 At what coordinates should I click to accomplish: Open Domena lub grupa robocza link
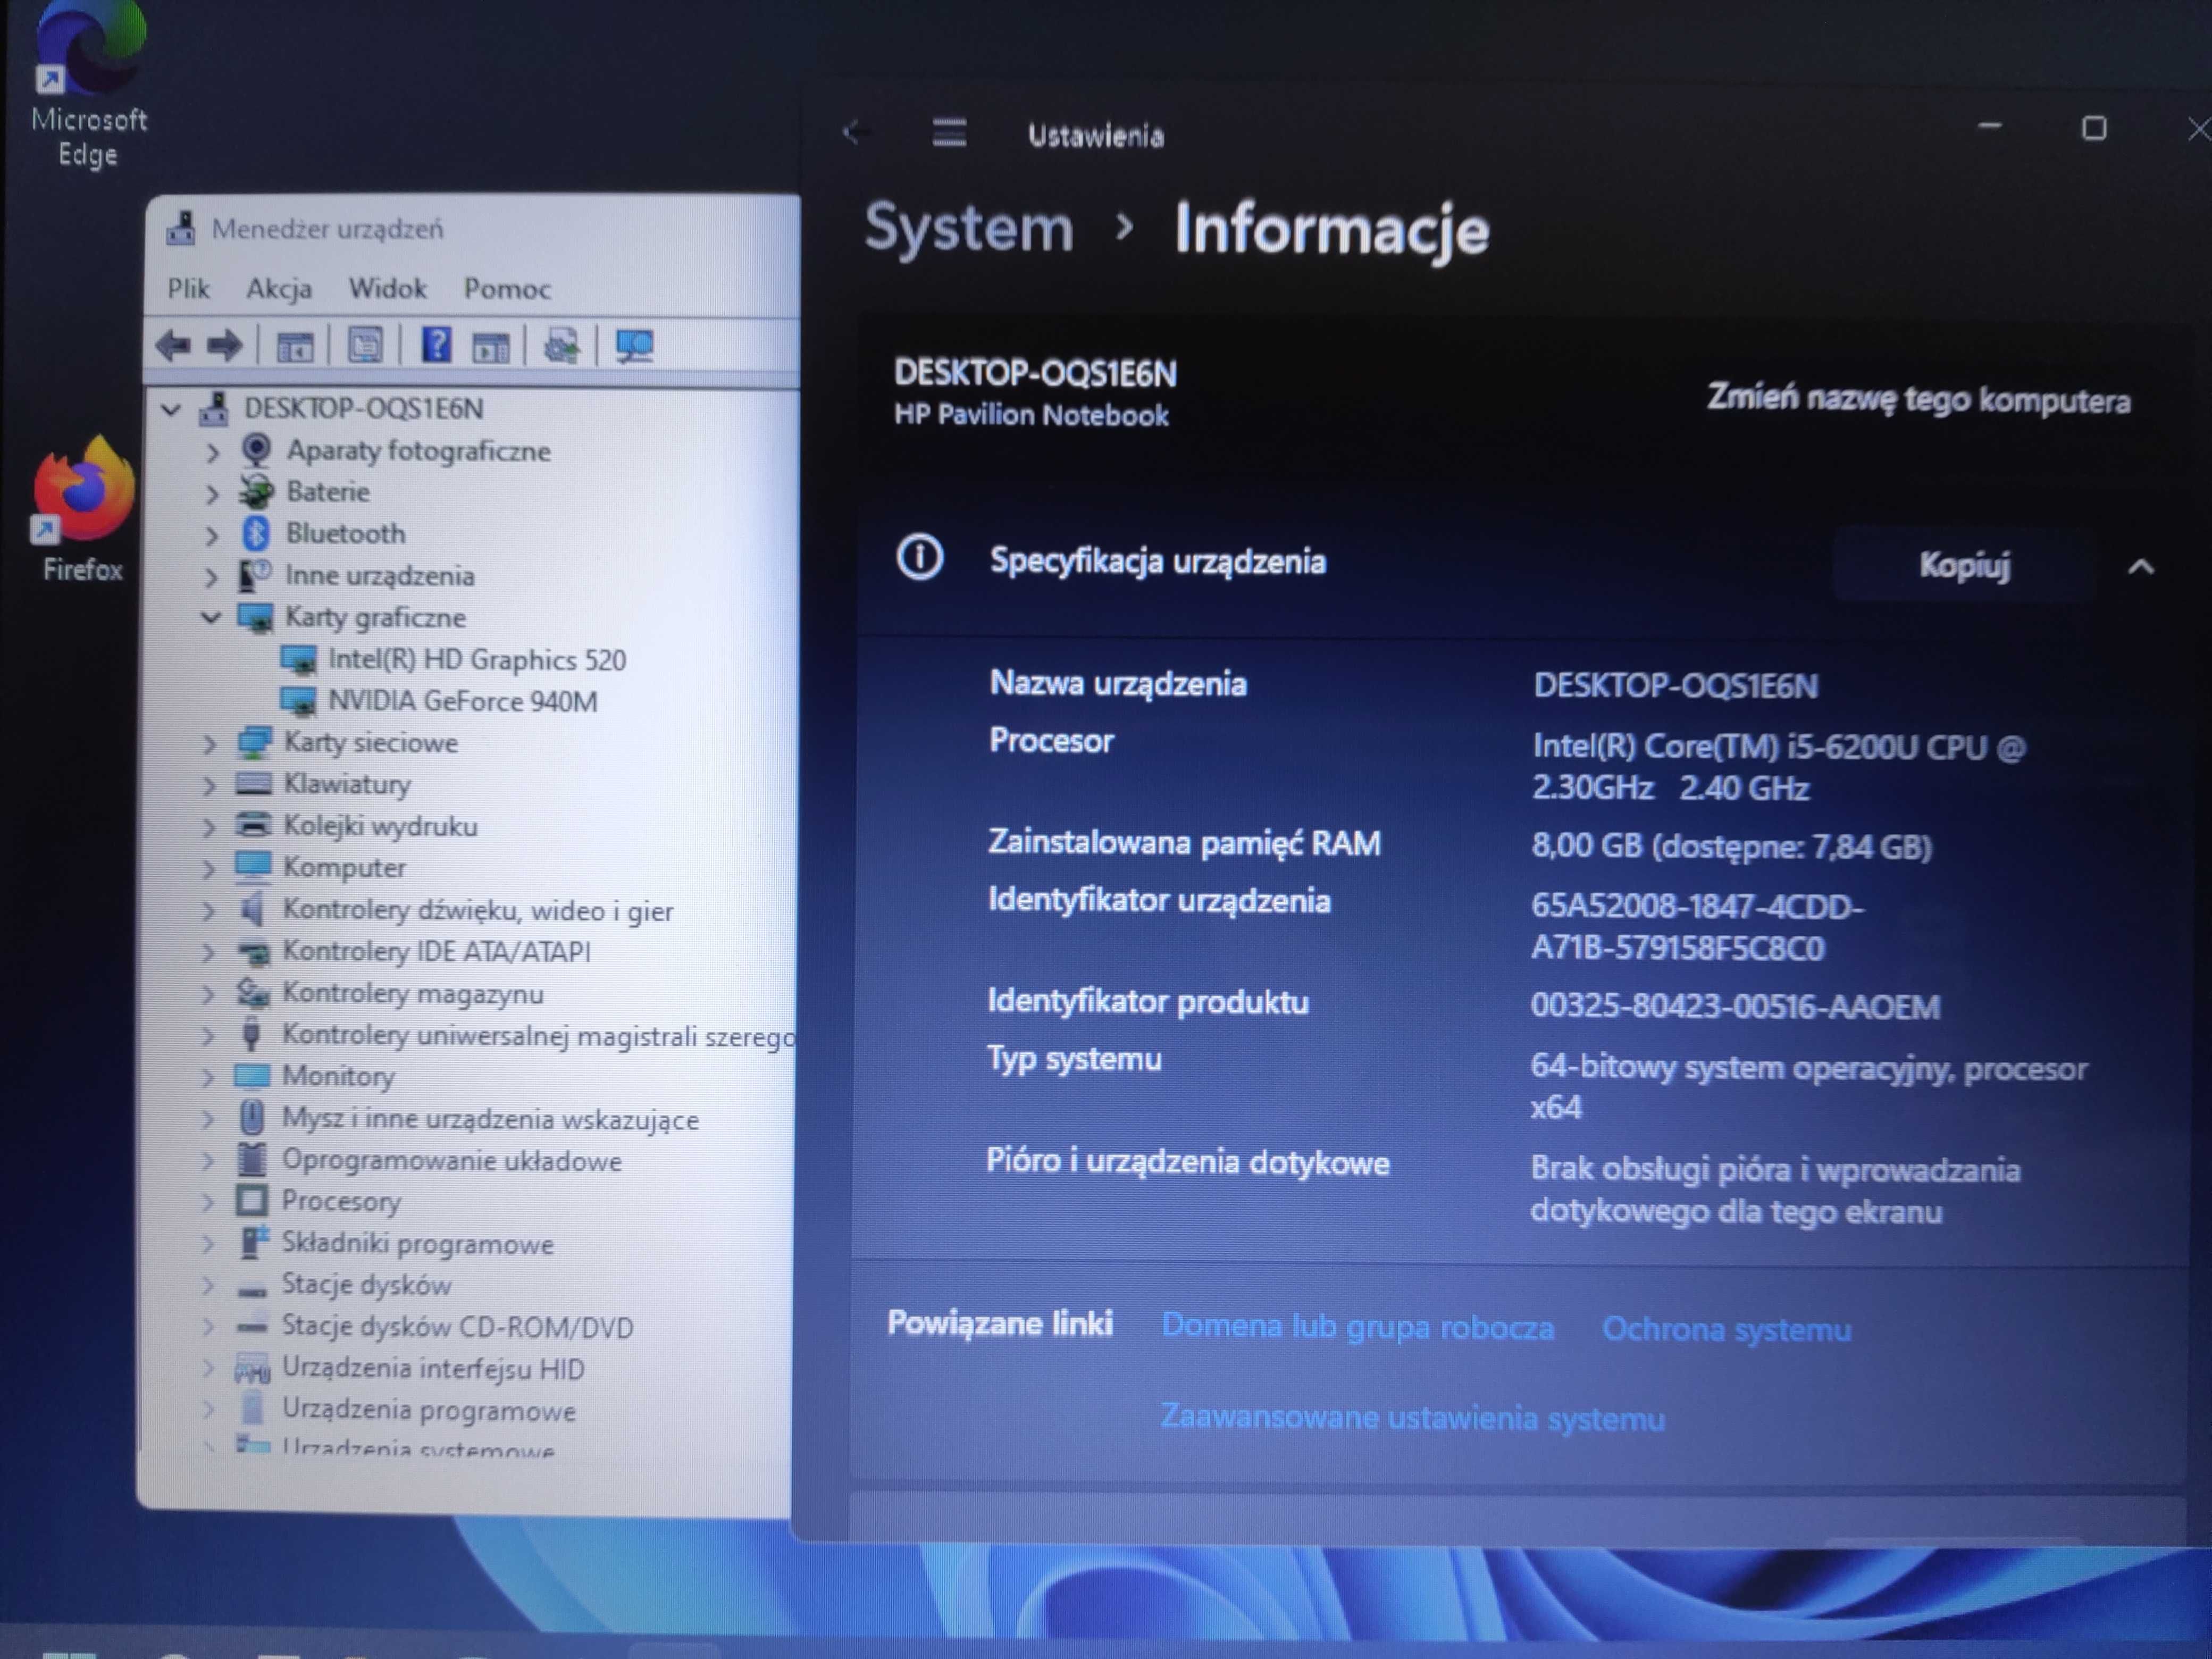point(1358,1327)
